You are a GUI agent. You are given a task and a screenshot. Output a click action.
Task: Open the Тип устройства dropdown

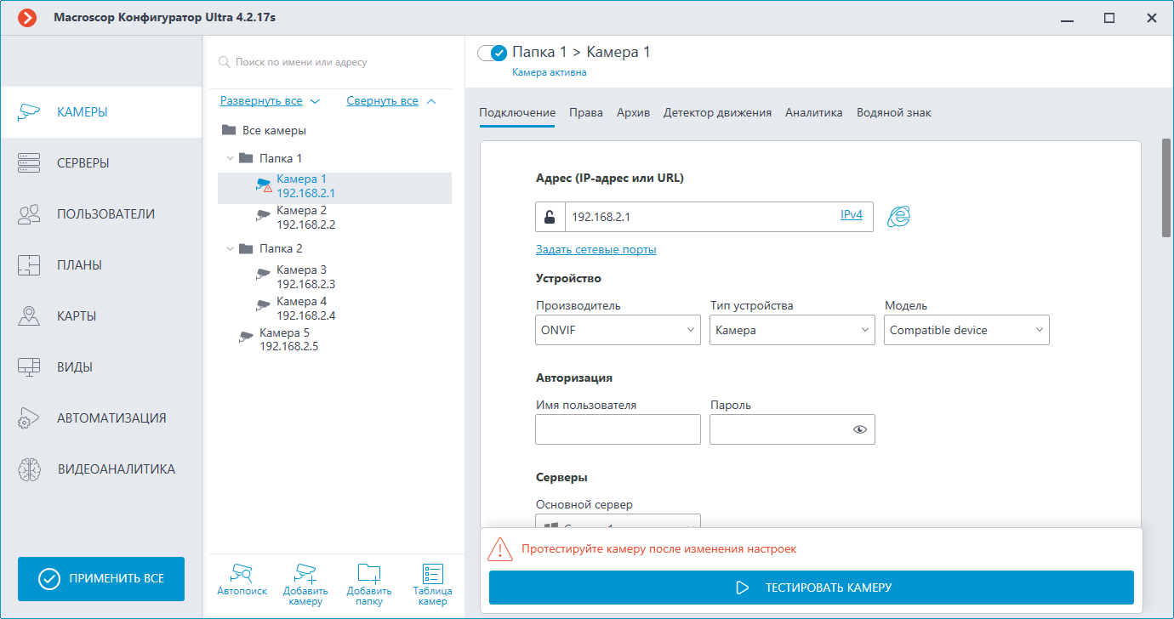pos(792,330)
